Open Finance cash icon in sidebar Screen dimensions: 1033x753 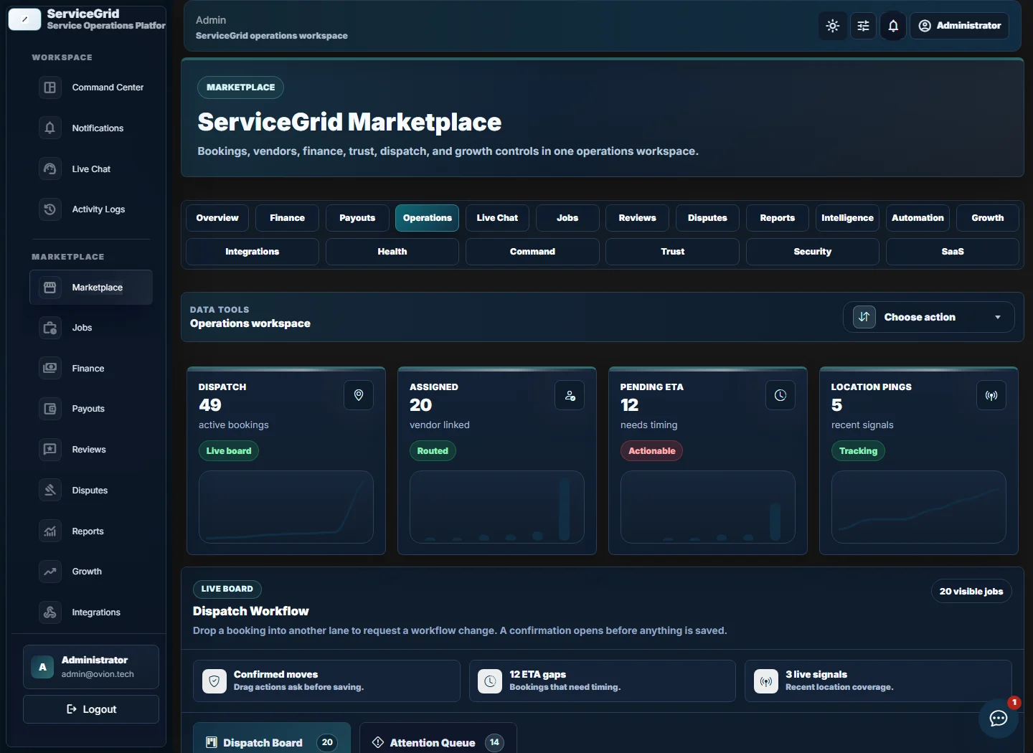pyautogui.click(x=50, y=369)
